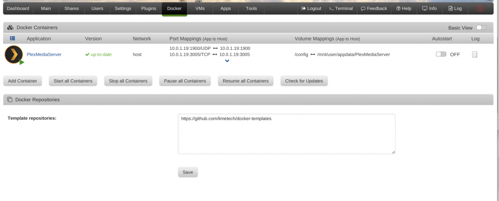The image size is (499, 201).
Task: Open system Info
Action: pyautogui.click(x=429, y=8)
